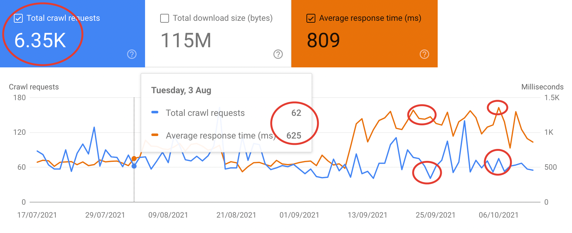Click the blue data point on 3 Aug
The height and width of the screenshot is (233, 572).
pyautogui.click(x=134, y=166)
